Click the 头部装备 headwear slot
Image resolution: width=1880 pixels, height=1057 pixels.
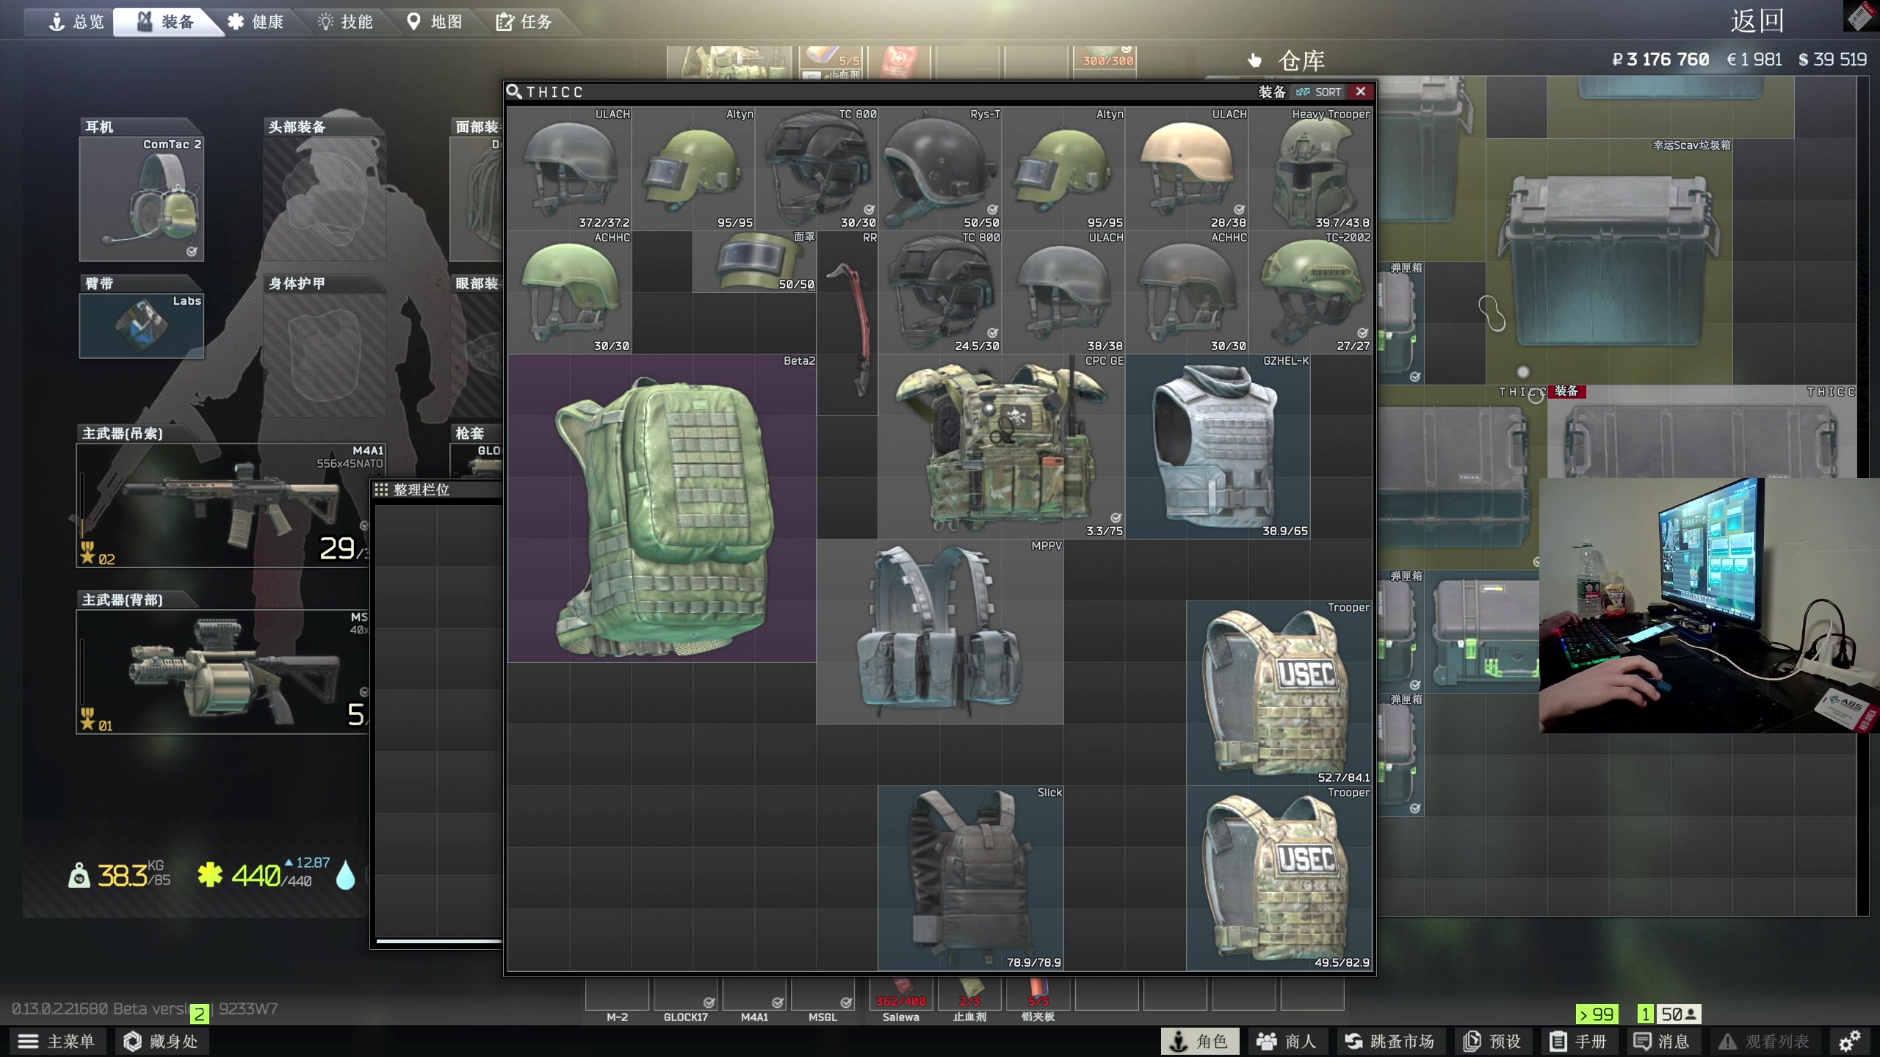(x=325, y=199)
